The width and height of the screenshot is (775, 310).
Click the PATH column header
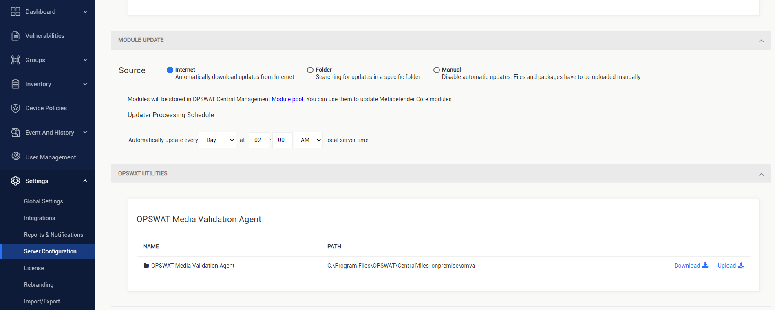pos(334,246)
